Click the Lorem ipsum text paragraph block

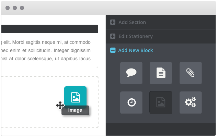click(x=48, y=50)
